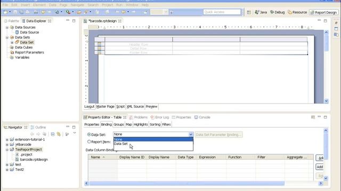Viewport: 341px width, 191px height.
Task: Expand the Data Set child node
Action: (12, 42)
